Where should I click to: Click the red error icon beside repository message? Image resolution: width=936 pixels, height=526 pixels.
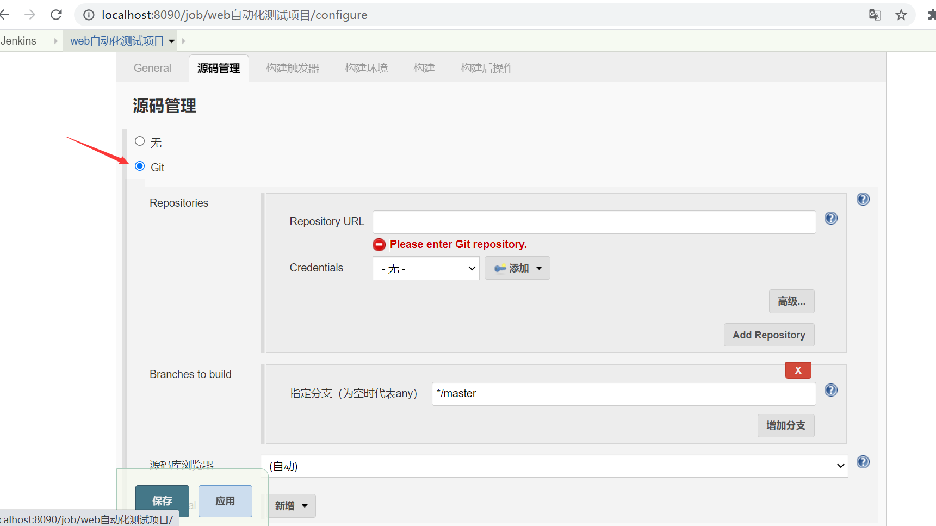click(379, 245)
